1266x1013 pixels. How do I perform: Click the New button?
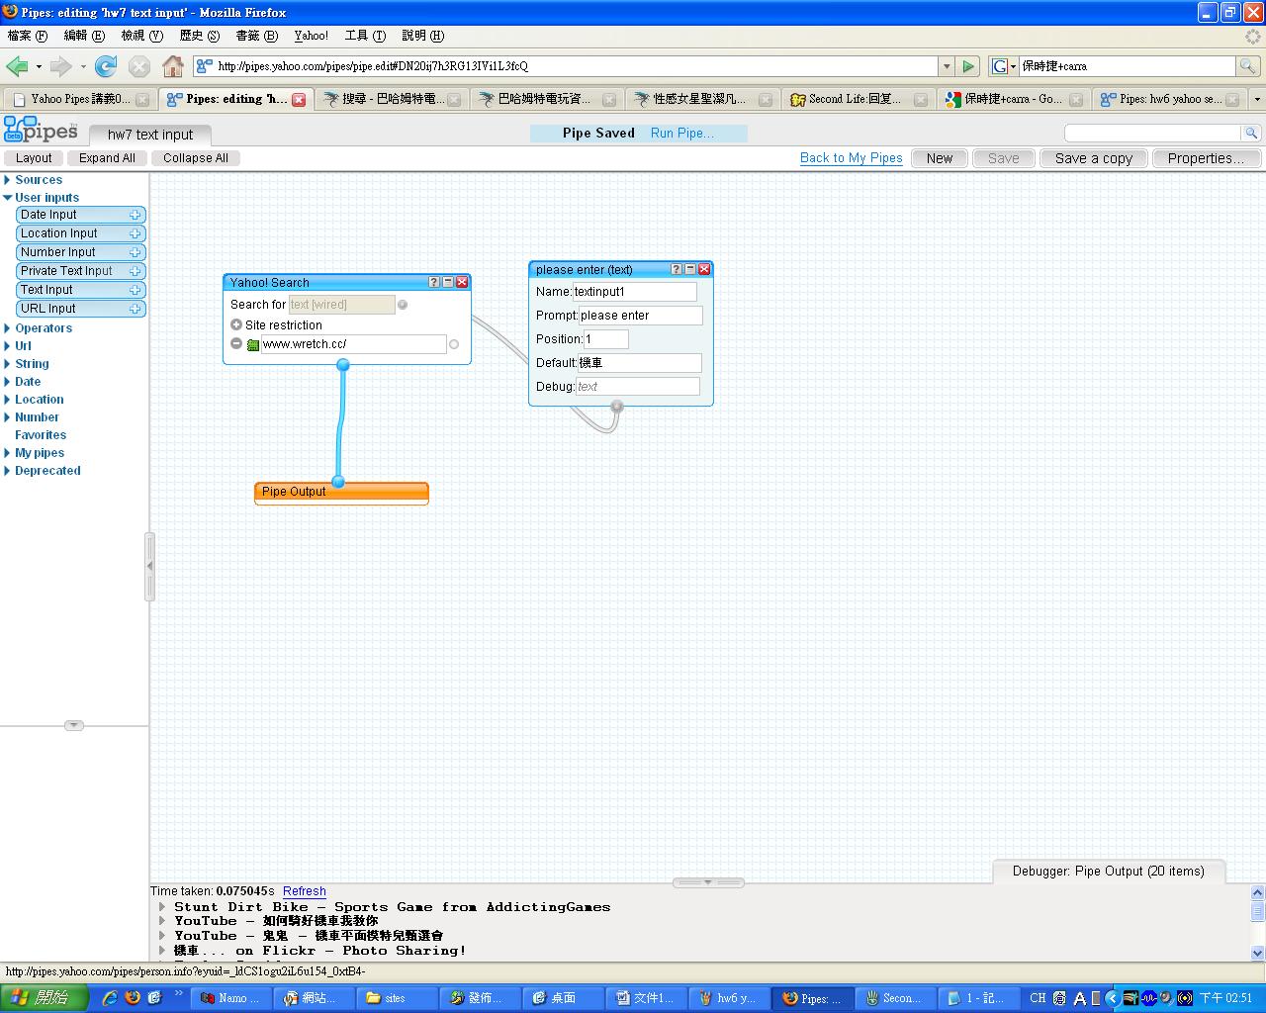coord(940,158)
